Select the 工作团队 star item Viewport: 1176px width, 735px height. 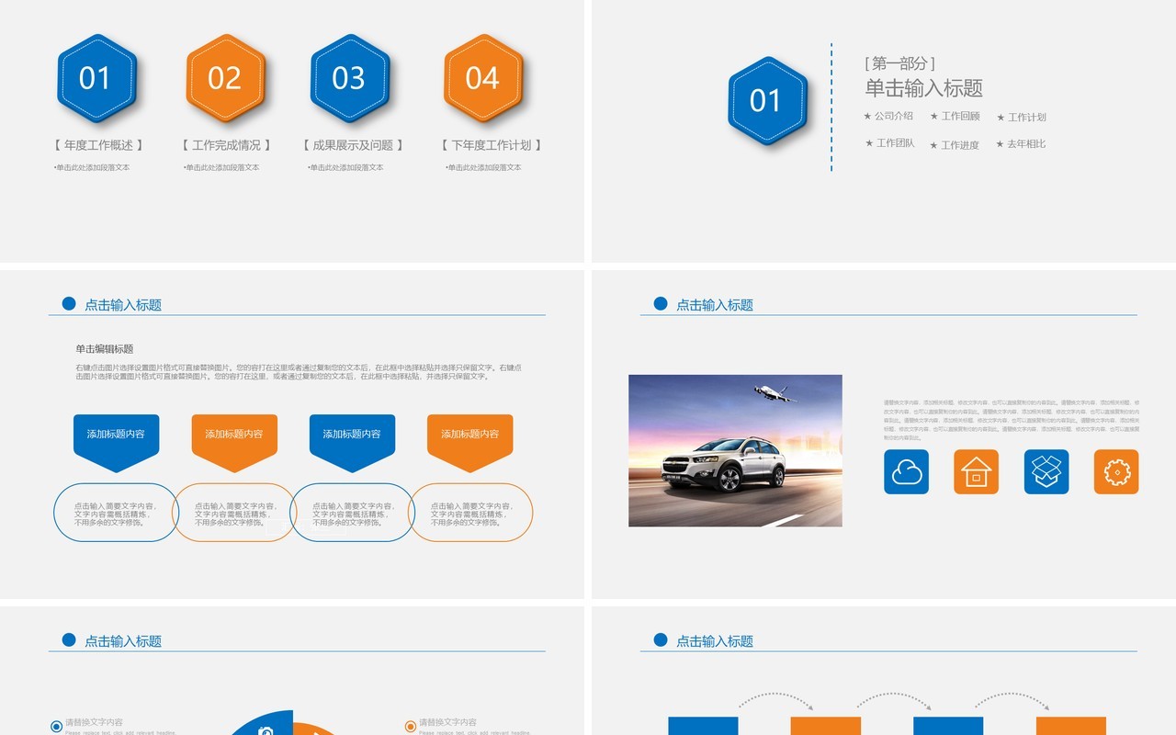pyautogui.click(x=889, y=142)
